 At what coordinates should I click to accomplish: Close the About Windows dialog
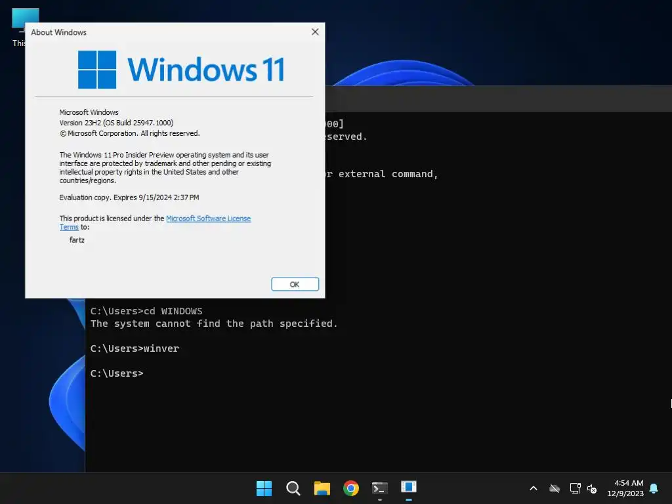click(x=315, y=32)
